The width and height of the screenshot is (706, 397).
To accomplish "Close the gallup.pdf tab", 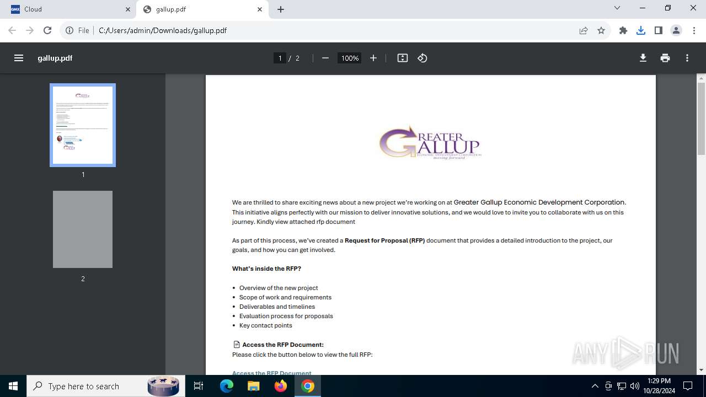I will tap(260, 9).
